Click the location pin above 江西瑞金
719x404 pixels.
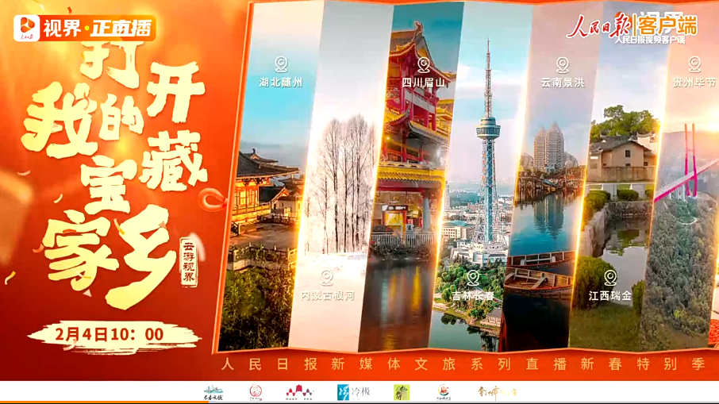pos(609,277)
